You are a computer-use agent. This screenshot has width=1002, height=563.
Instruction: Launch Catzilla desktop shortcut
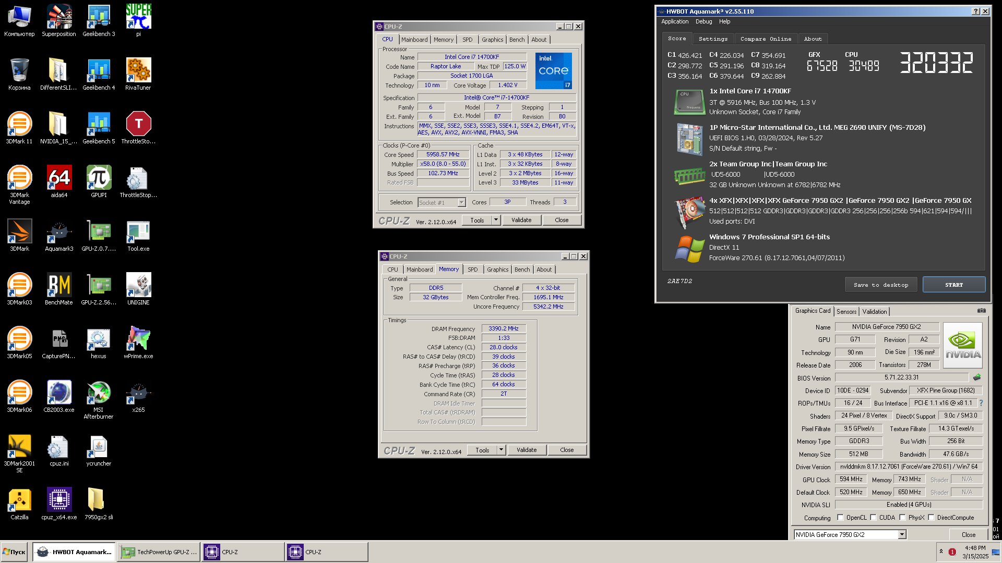pyautogui.click(x=19, y=504)
